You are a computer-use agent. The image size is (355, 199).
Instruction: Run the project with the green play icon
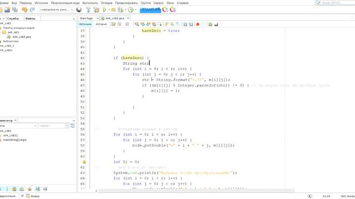click(105, 10)
